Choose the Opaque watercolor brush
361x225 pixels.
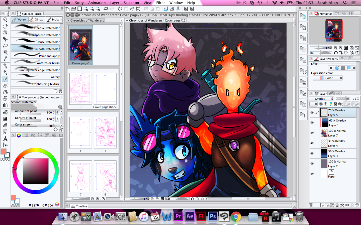(36, 27)
